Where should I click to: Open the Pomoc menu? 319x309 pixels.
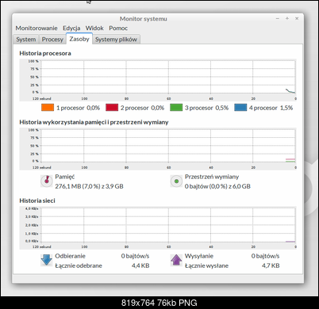tap(118, 28)
